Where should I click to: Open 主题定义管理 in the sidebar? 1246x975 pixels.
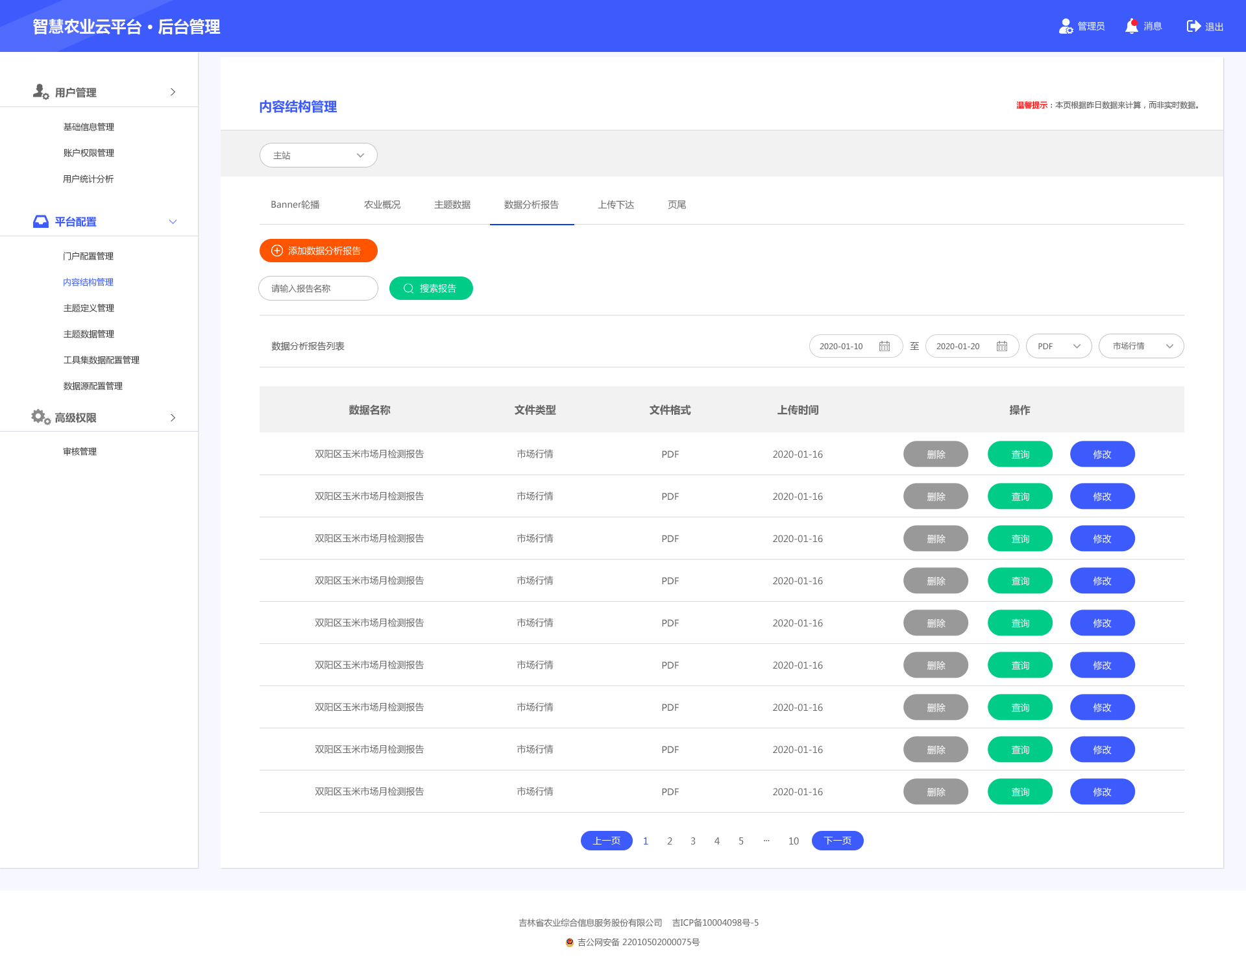pyautogui.click(x=89, y=308)
